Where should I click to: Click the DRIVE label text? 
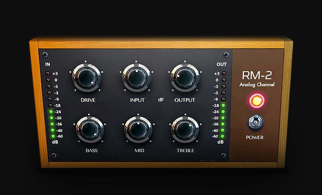click(88, 100)
